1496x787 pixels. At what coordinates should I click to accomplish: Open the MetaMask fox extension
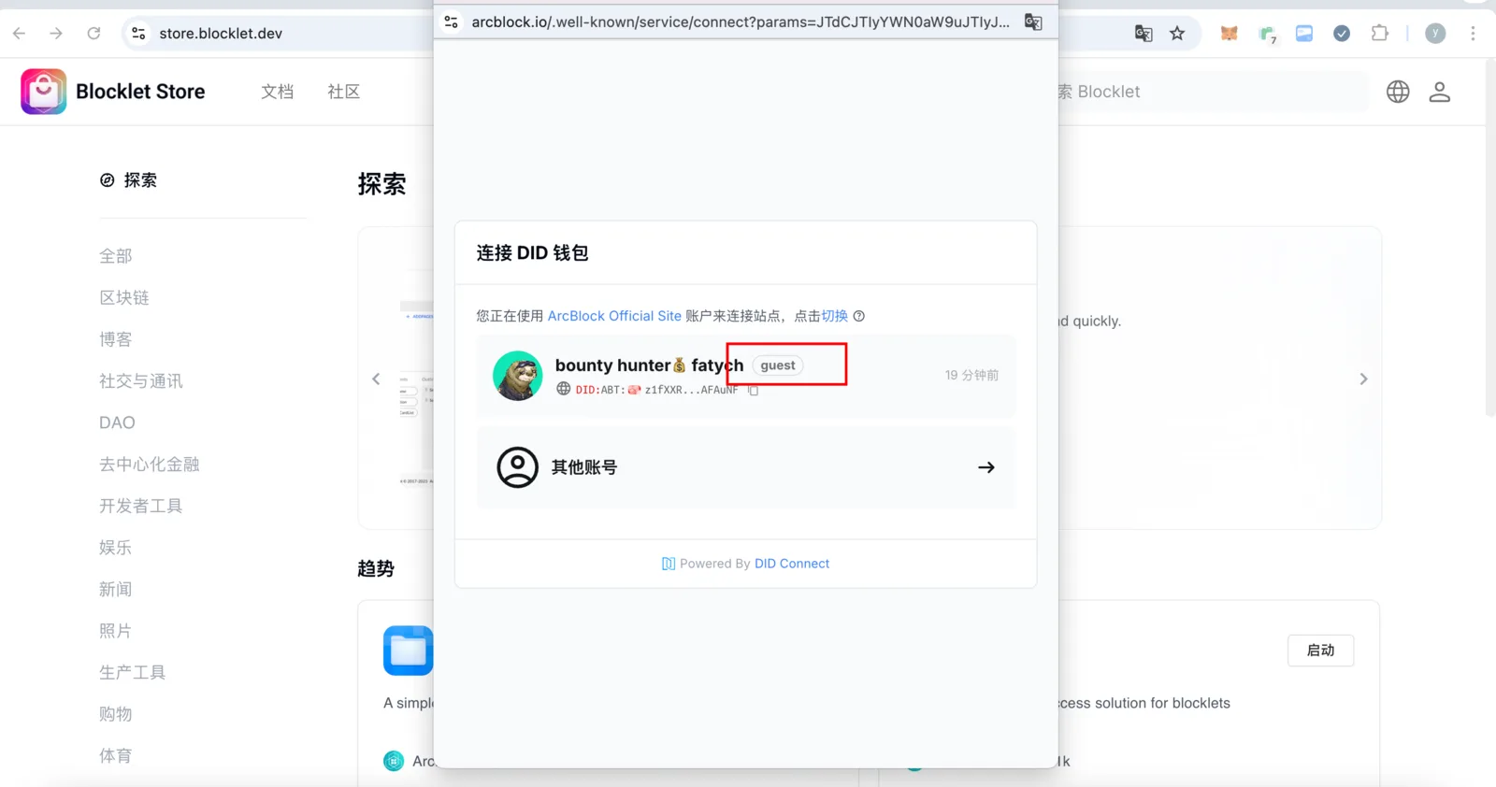click(x=1229, y=34)
